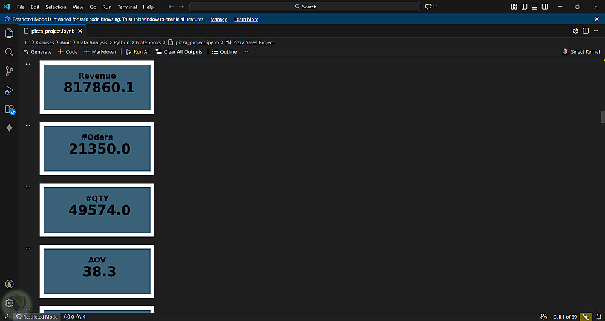The height and width of the screenshot is (321, 605).
Task: Open Revenue cell output ellipsis menu
Action: point(28,64)
